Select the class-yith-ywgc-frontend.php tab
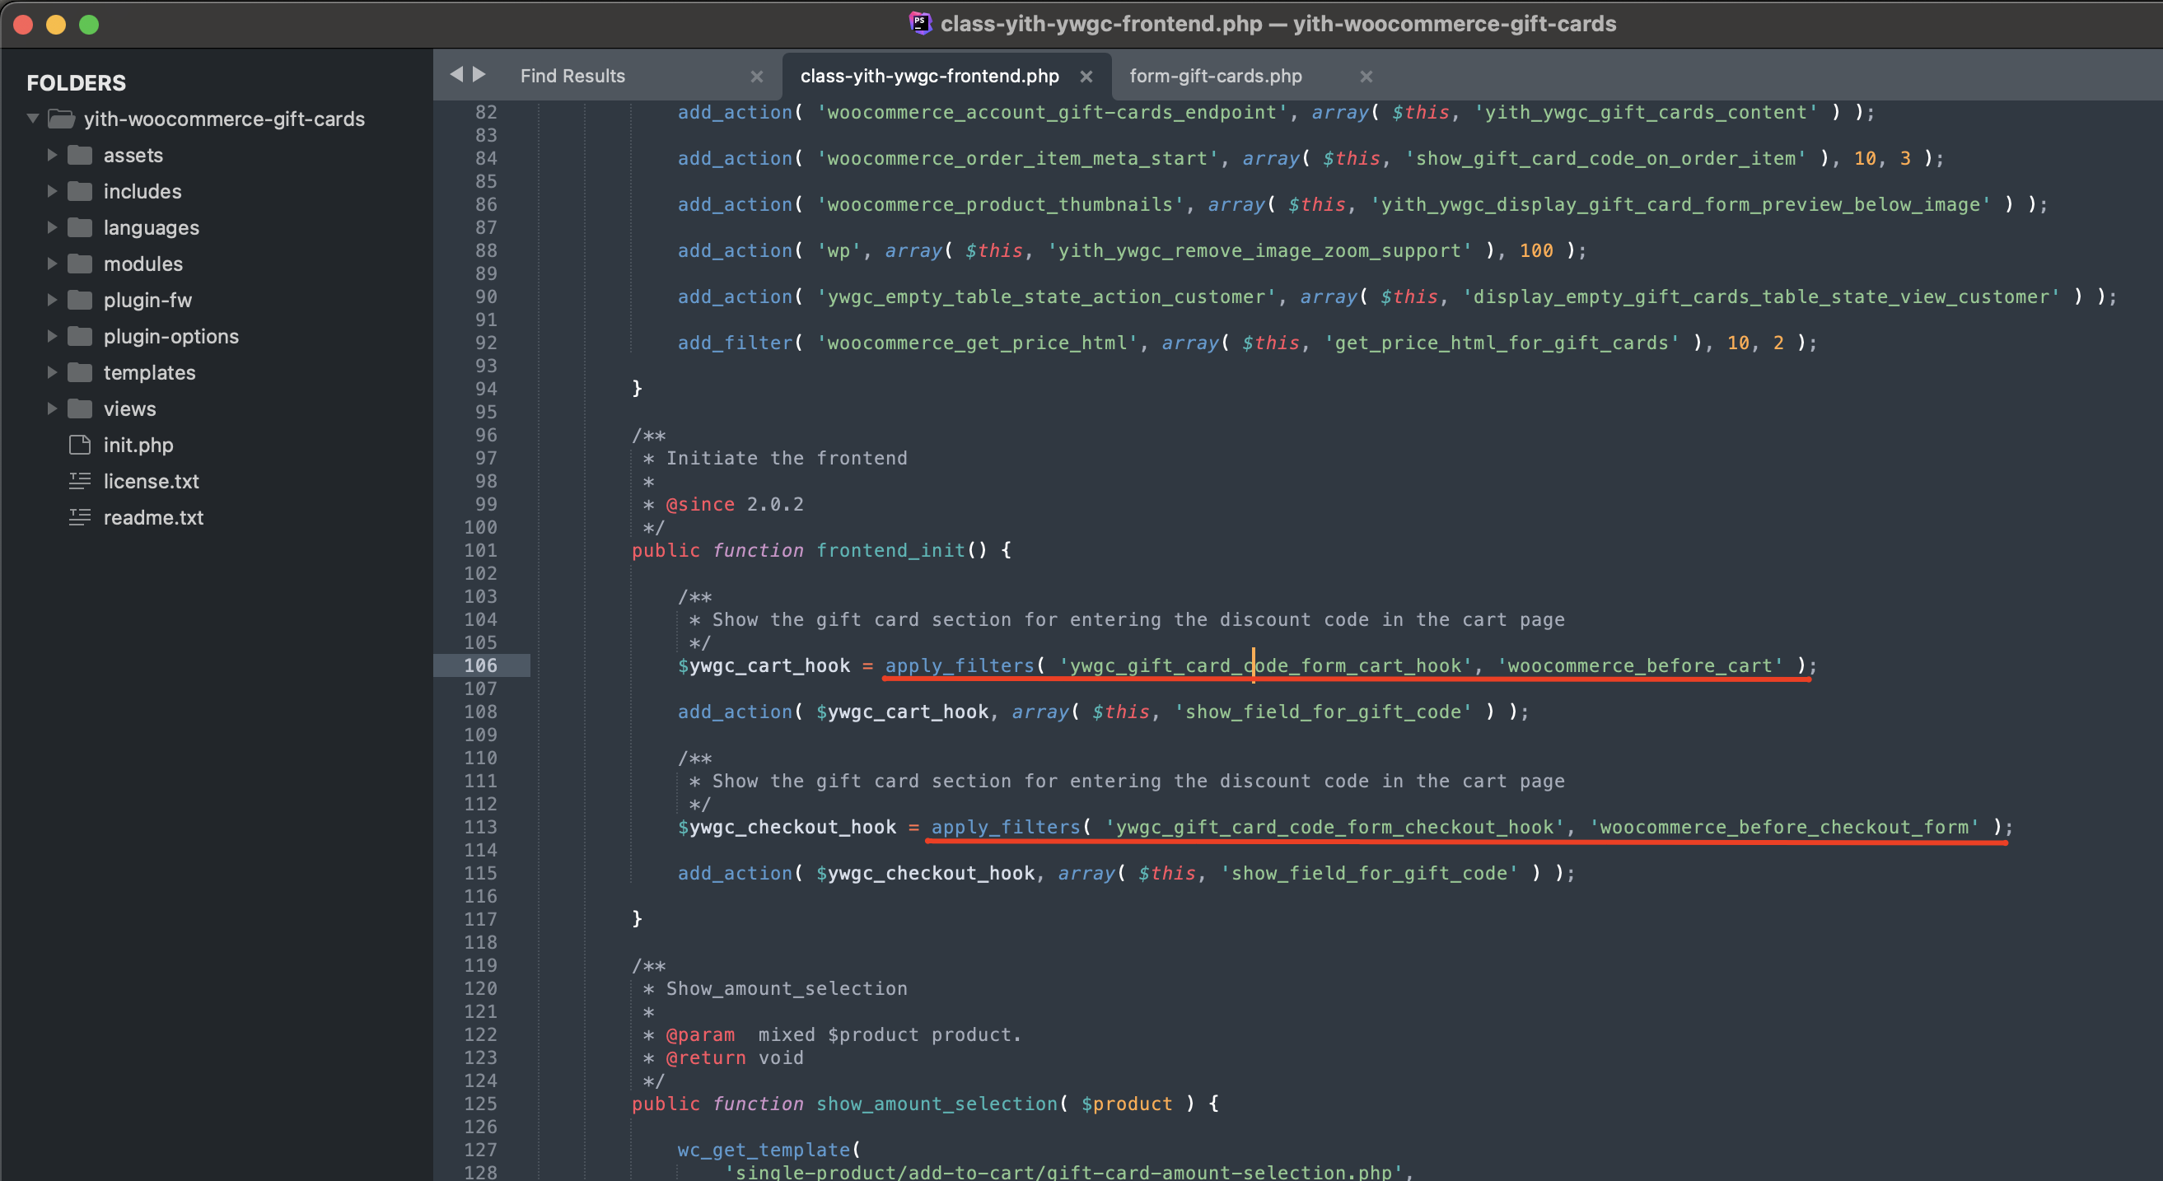The image size is (2163, 1181). tap(929, 76)
